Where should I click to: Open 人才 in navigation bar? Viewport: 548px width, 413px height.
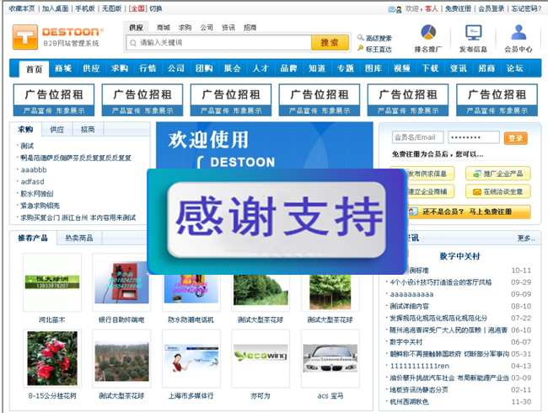[261, 68]
